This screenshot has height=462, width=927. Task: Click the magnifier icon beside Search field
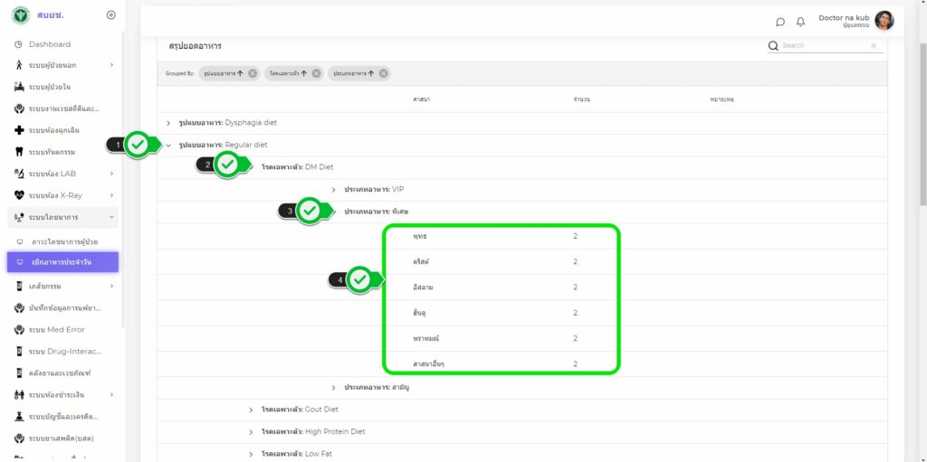[x=773, y=46]
